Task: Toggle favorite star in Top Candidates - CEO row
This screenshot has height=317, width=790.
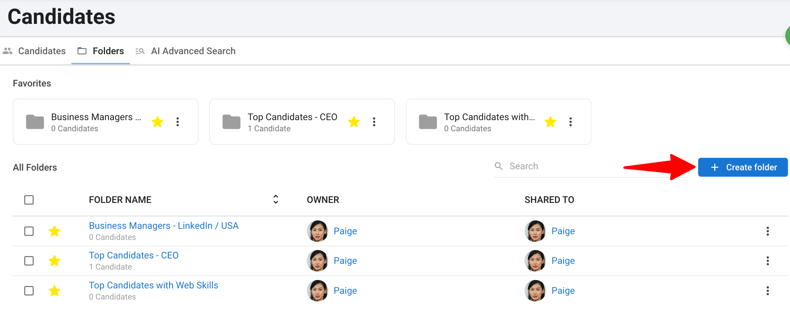Action: 55,261
